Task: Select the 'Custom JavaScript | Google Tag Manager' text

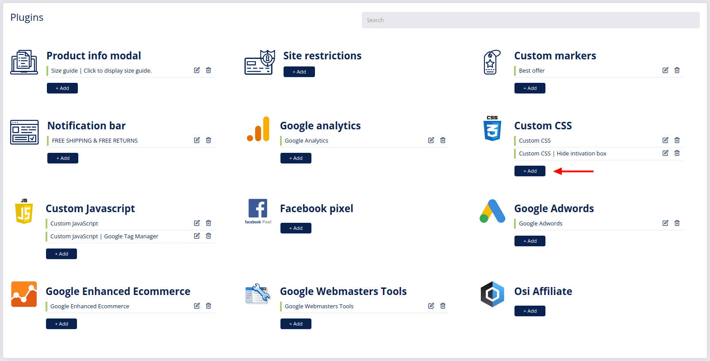Action: [104, 236]
